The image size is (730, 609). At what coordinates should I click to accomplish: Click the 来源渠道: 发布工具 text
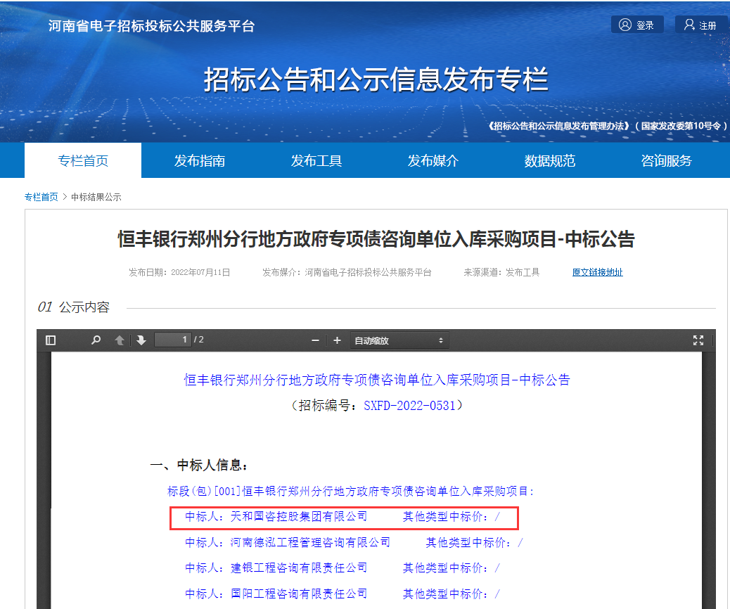(x=501, y=272)
